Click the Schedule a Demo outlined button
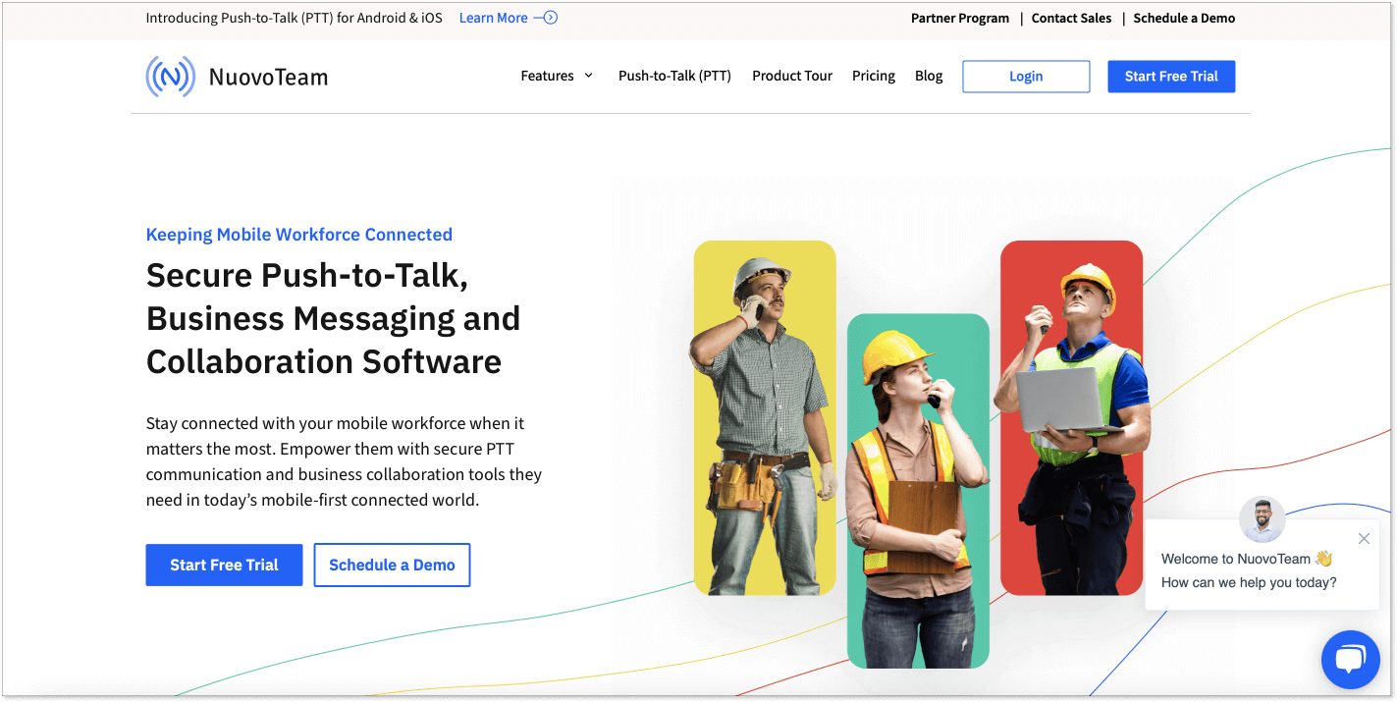Screen dimensions: 1397x702 (392, 565)
